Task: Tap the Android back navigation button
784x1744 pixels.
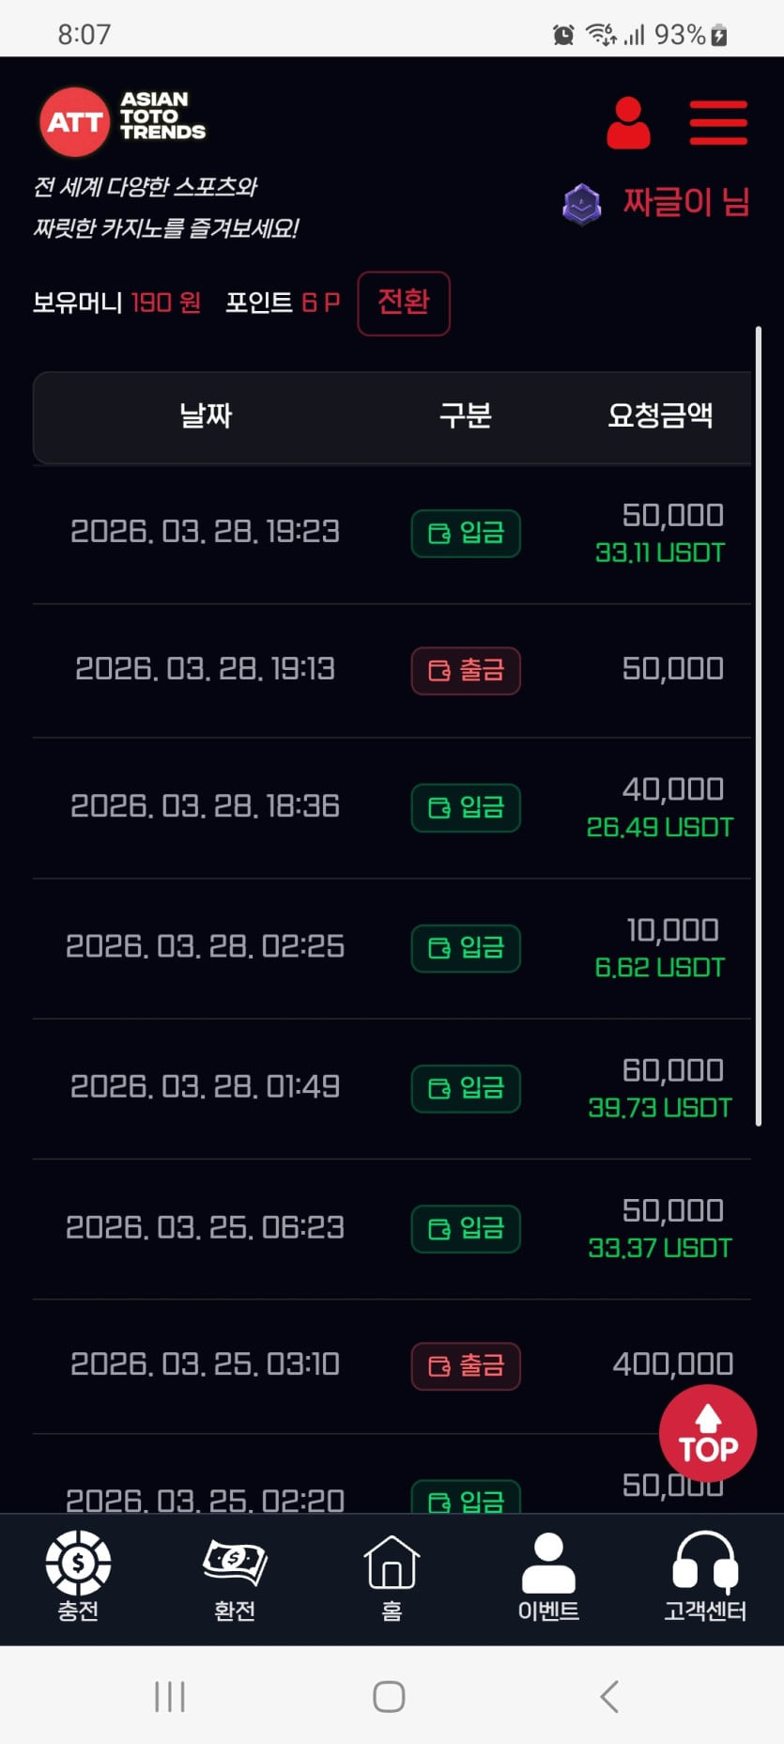Action: coord(609,1696)
